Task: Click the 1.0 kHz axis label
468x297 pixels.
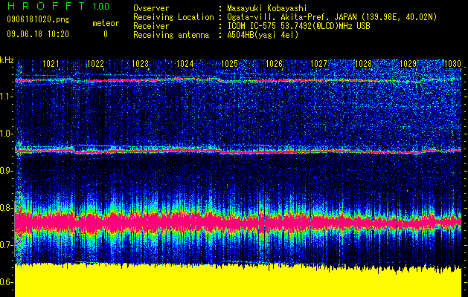Action: [x=7, y=134]
